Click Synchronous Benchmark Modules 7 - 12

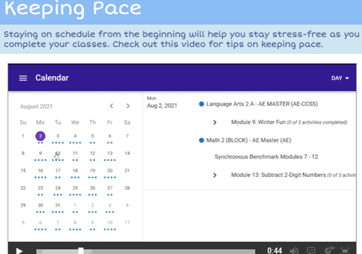pyautogui.click(x=266, y=157)
